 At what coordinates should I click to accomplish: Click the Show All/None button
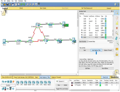pyautogui.click(x=105, y=68)
